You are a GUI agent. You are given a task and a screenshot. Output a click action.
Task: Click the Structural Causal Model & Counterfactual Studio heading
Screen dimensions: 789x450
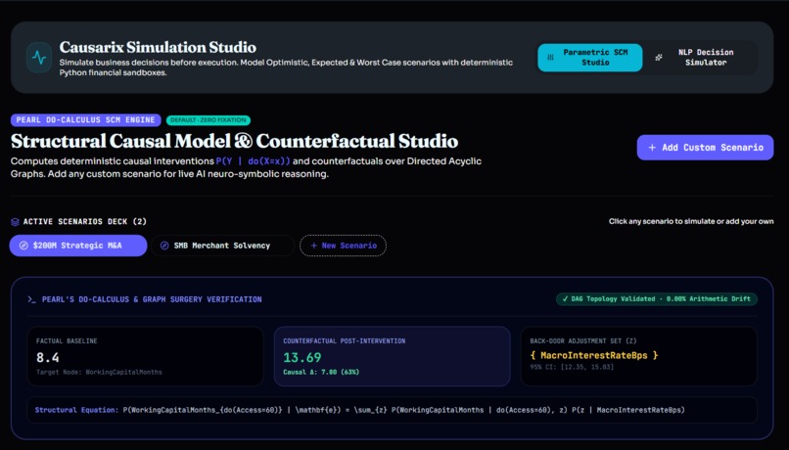click(x=235, y=141)
